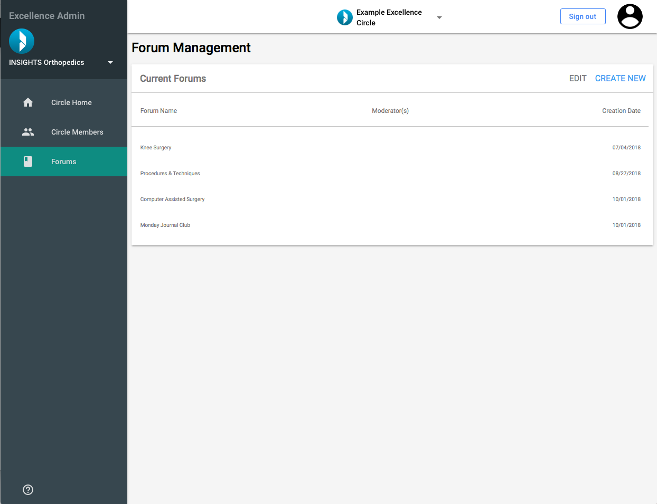This screenshot has width=657, height=504.
Task: Click the 07/04/2018 creation date
Action: pyautogui.click(x=626, y=148)
